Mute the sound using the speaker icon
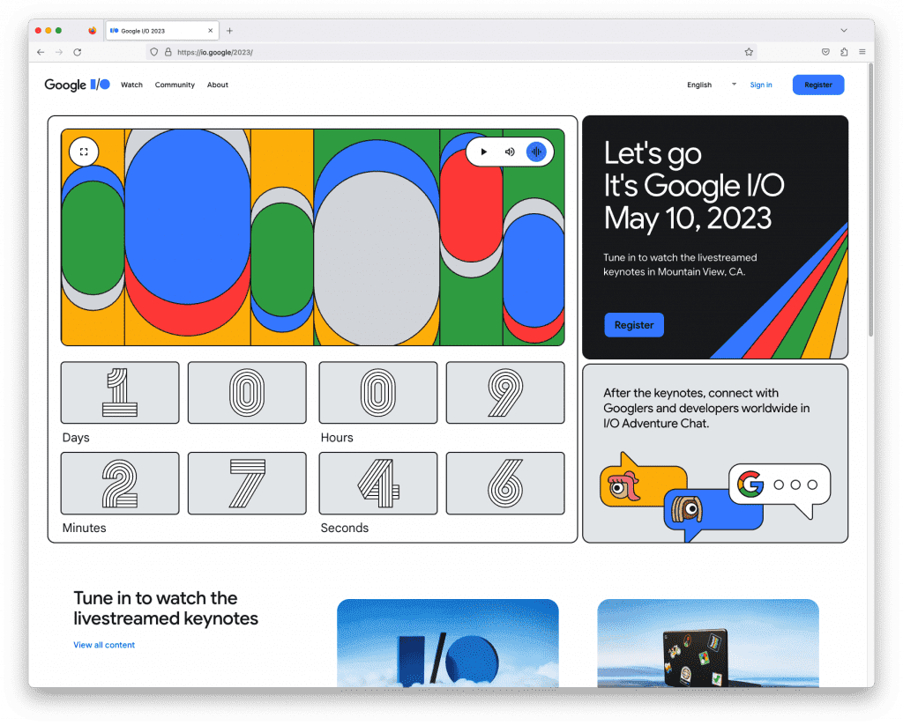903x725 pixels. (510, 152)
